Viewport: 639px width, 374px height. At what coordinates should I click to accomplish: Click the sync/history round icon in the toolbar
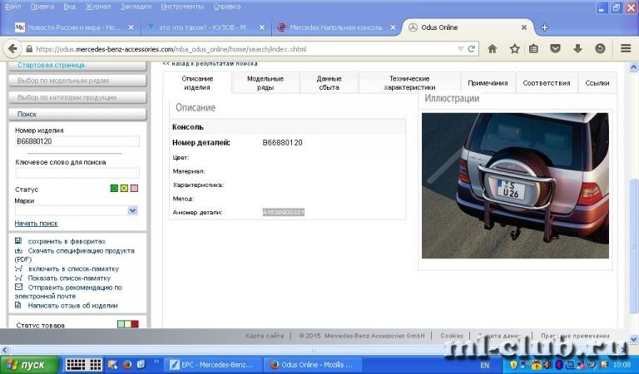(x=600, y=49)
